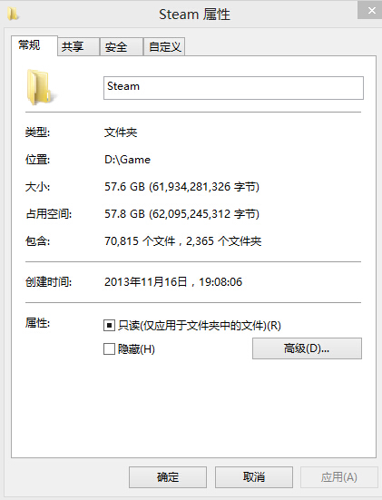Enable the 隐藏(H) checkbox
The height and width of the screenshot is (500, 382).
tap(109, 348)
